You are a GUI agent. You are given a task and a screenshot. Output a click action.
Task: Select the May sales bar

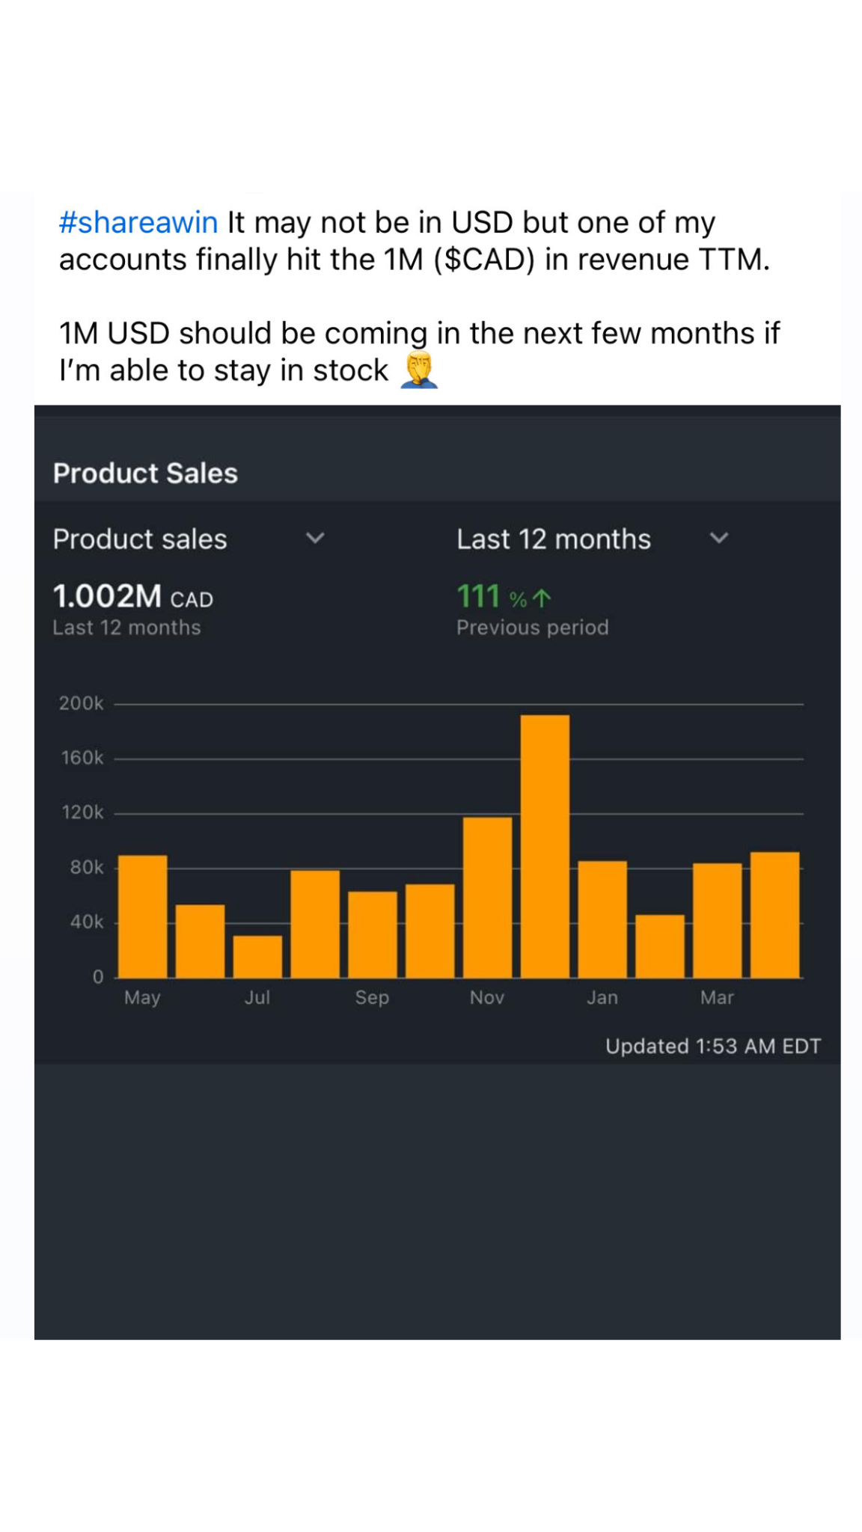(143, 916)
